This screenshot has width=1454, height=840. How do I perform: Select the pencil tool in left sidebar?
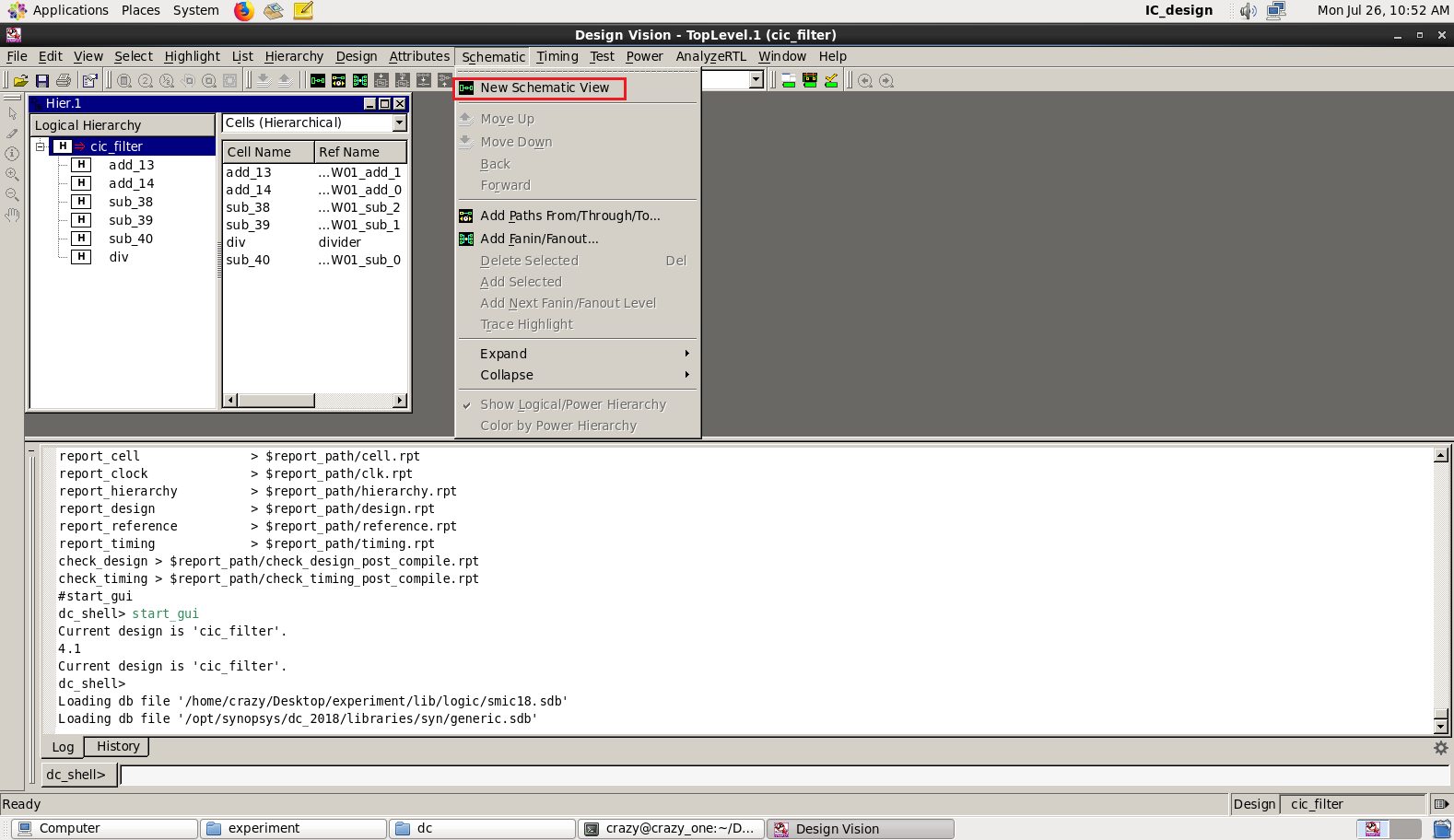12,134
